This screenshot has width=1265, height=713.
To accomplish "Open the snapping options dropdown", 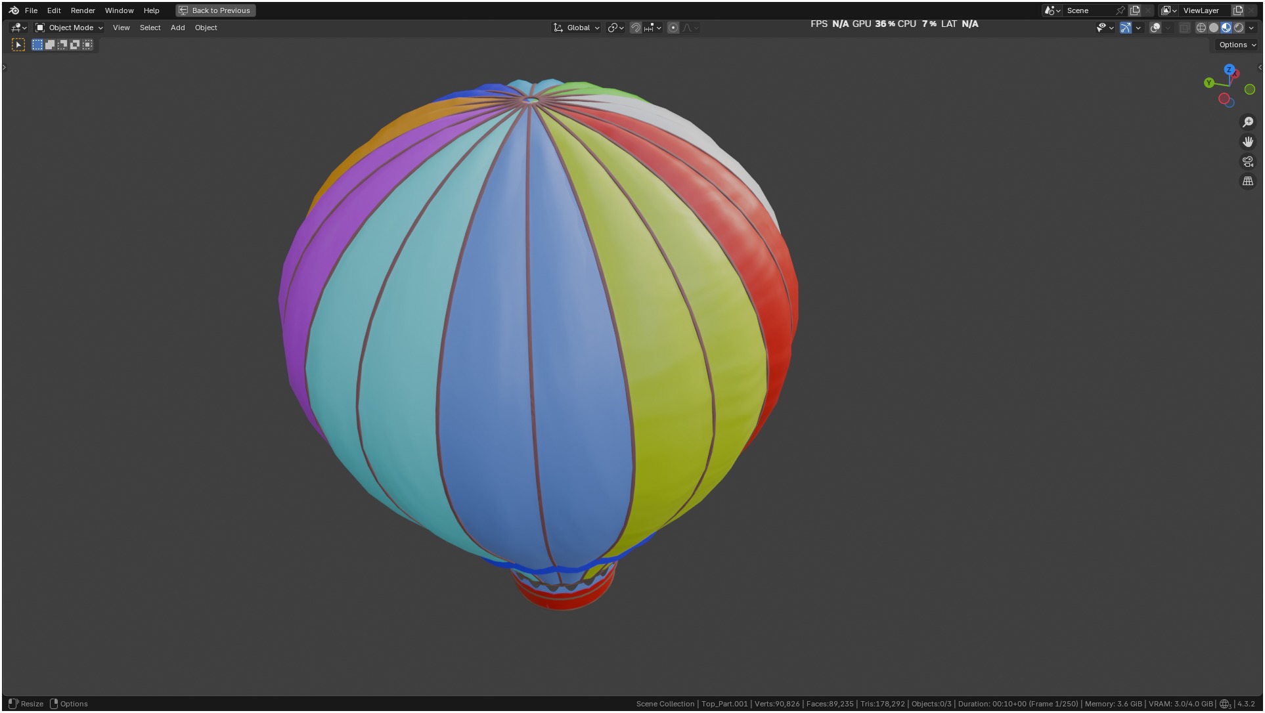I will click(653, 28).
